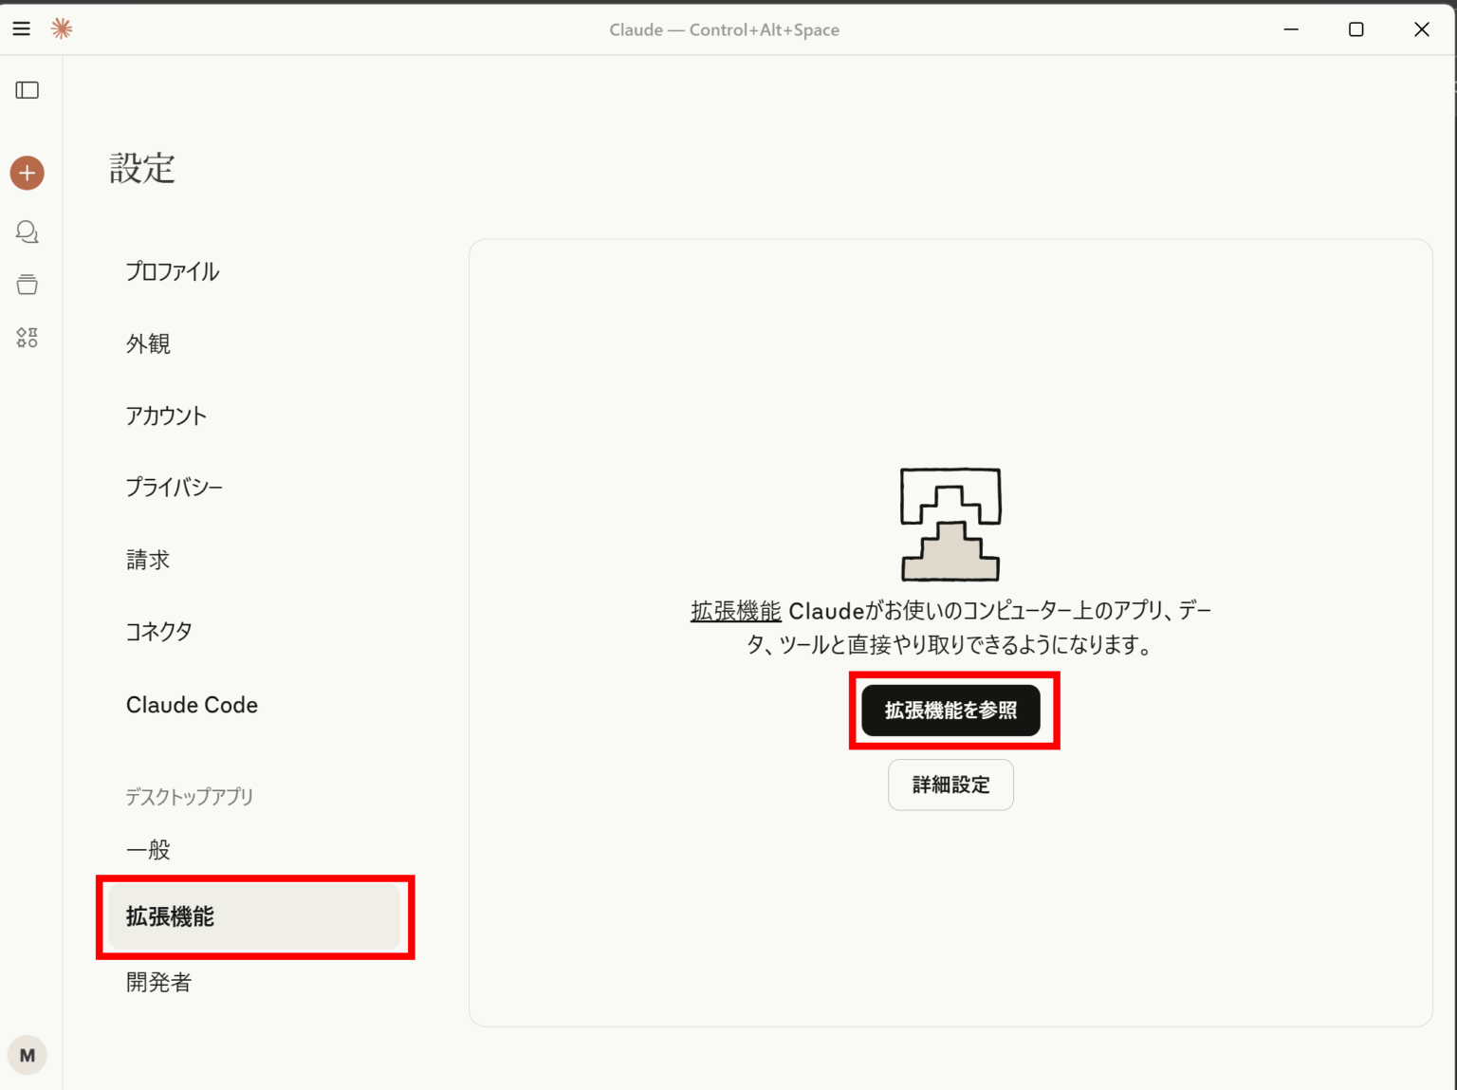Image resolution: width=1457 pixels, height=1090 pixels.
Task: Click 詳細設定 button
Action: [x=950, y=785]
